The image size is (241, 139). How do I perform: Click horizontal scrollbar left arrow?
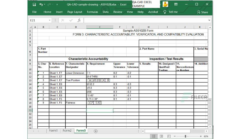pyautogui.click(x=143, y=131)
